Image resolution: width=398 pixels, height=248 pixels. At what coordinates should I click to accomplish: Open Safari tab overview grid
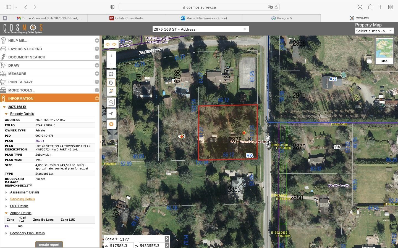(390, 7)
